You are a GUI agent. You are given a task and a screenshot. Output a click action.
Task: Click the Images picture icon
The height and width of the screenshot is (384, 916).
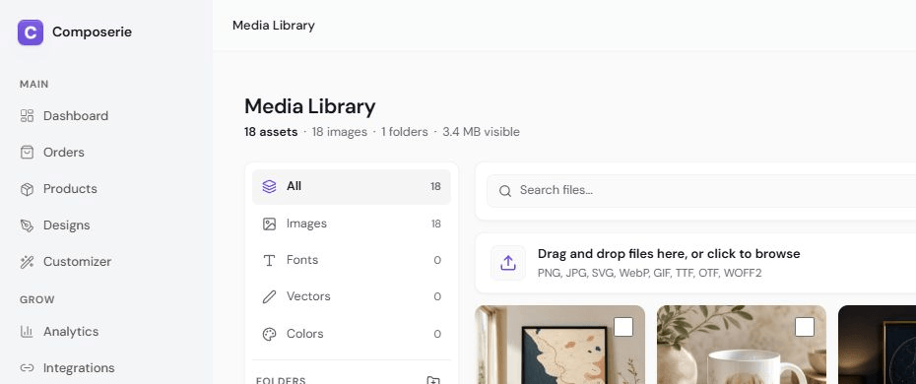click(x=269, y=224)
